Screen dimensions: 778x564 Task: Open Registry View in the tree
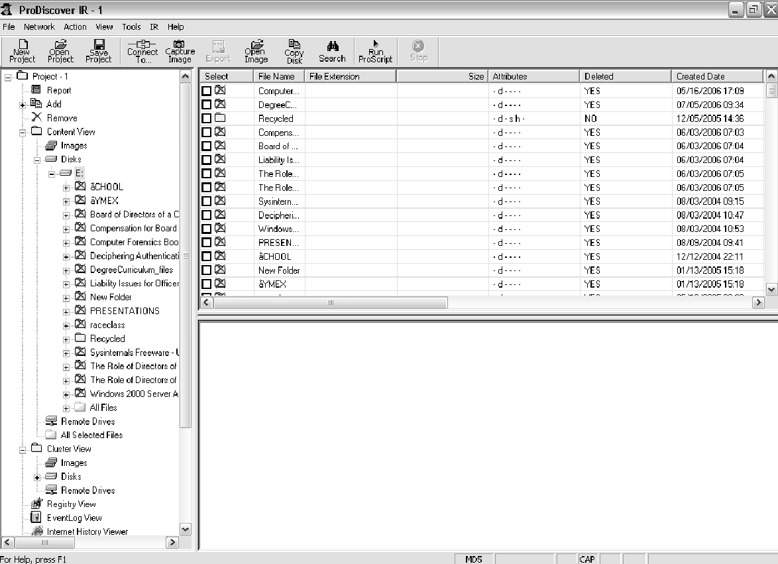[x=71, y=504]
